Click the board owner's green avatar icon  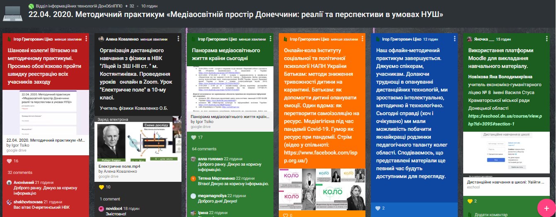coord(31,6)
